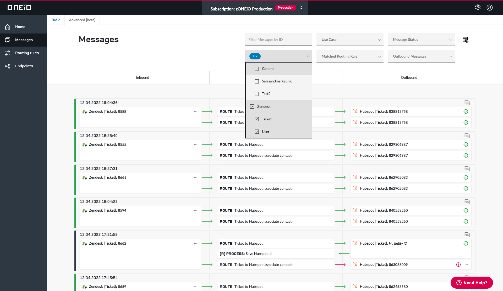The image size is (503, 291).
Task: Open the Outbound Messages dropdown
Action: tap(421, 56)
